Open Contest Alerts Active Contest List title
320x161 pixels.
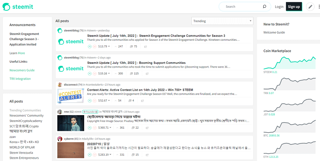click(140, 90)
